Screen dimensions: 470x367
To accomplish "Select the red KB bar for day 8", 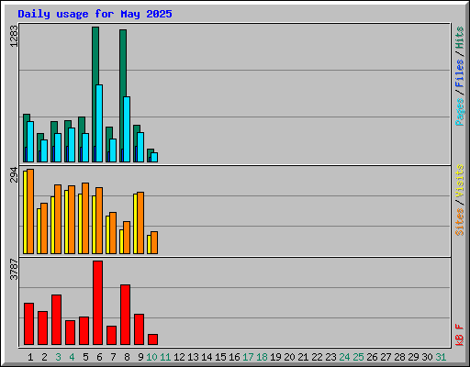I will [x=126, y=315].
